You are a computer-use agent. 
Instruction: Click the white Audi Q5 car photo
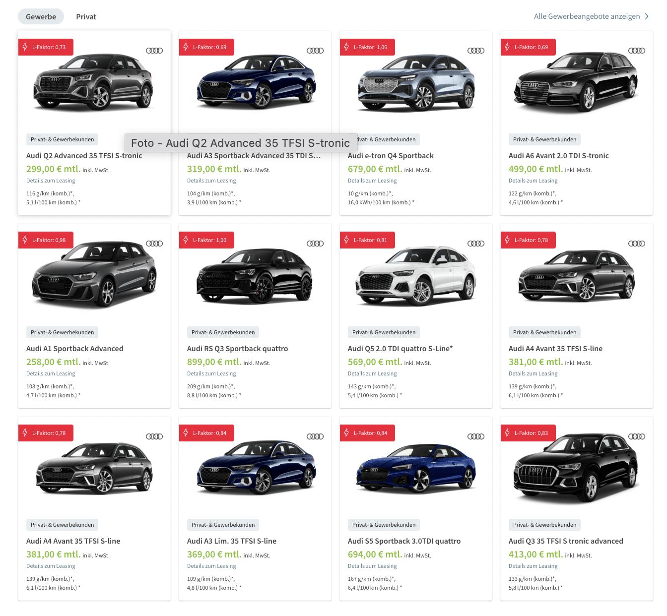(x=416, y=276)
